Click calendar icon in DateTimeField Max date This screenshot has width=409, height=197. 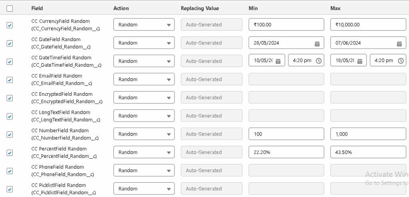pos(359,61)
